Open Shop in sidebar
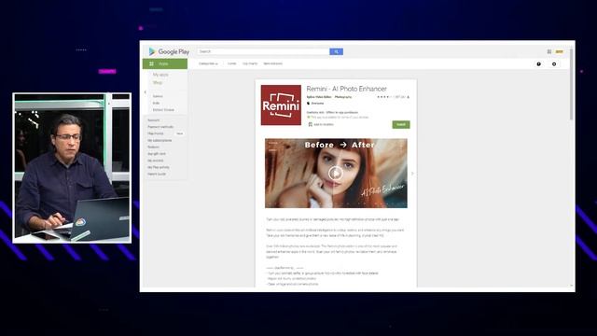 point(158,83)
